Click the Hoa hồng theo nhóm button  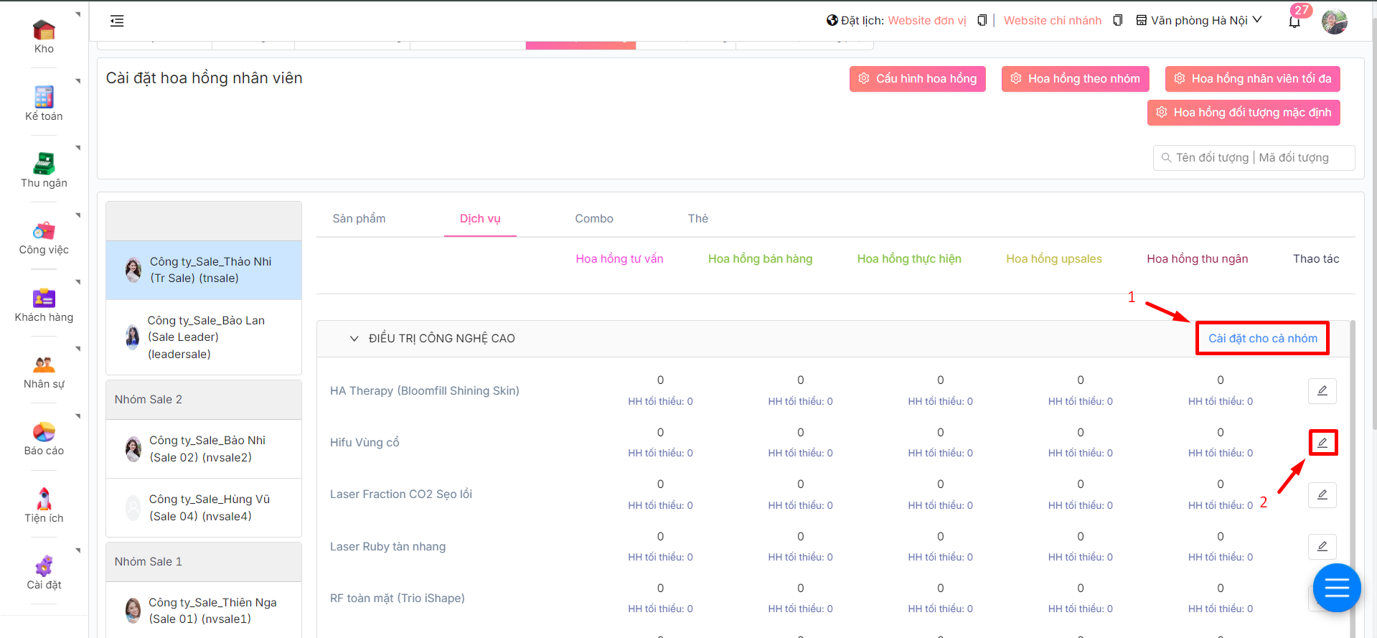(x=1075, y=79)
